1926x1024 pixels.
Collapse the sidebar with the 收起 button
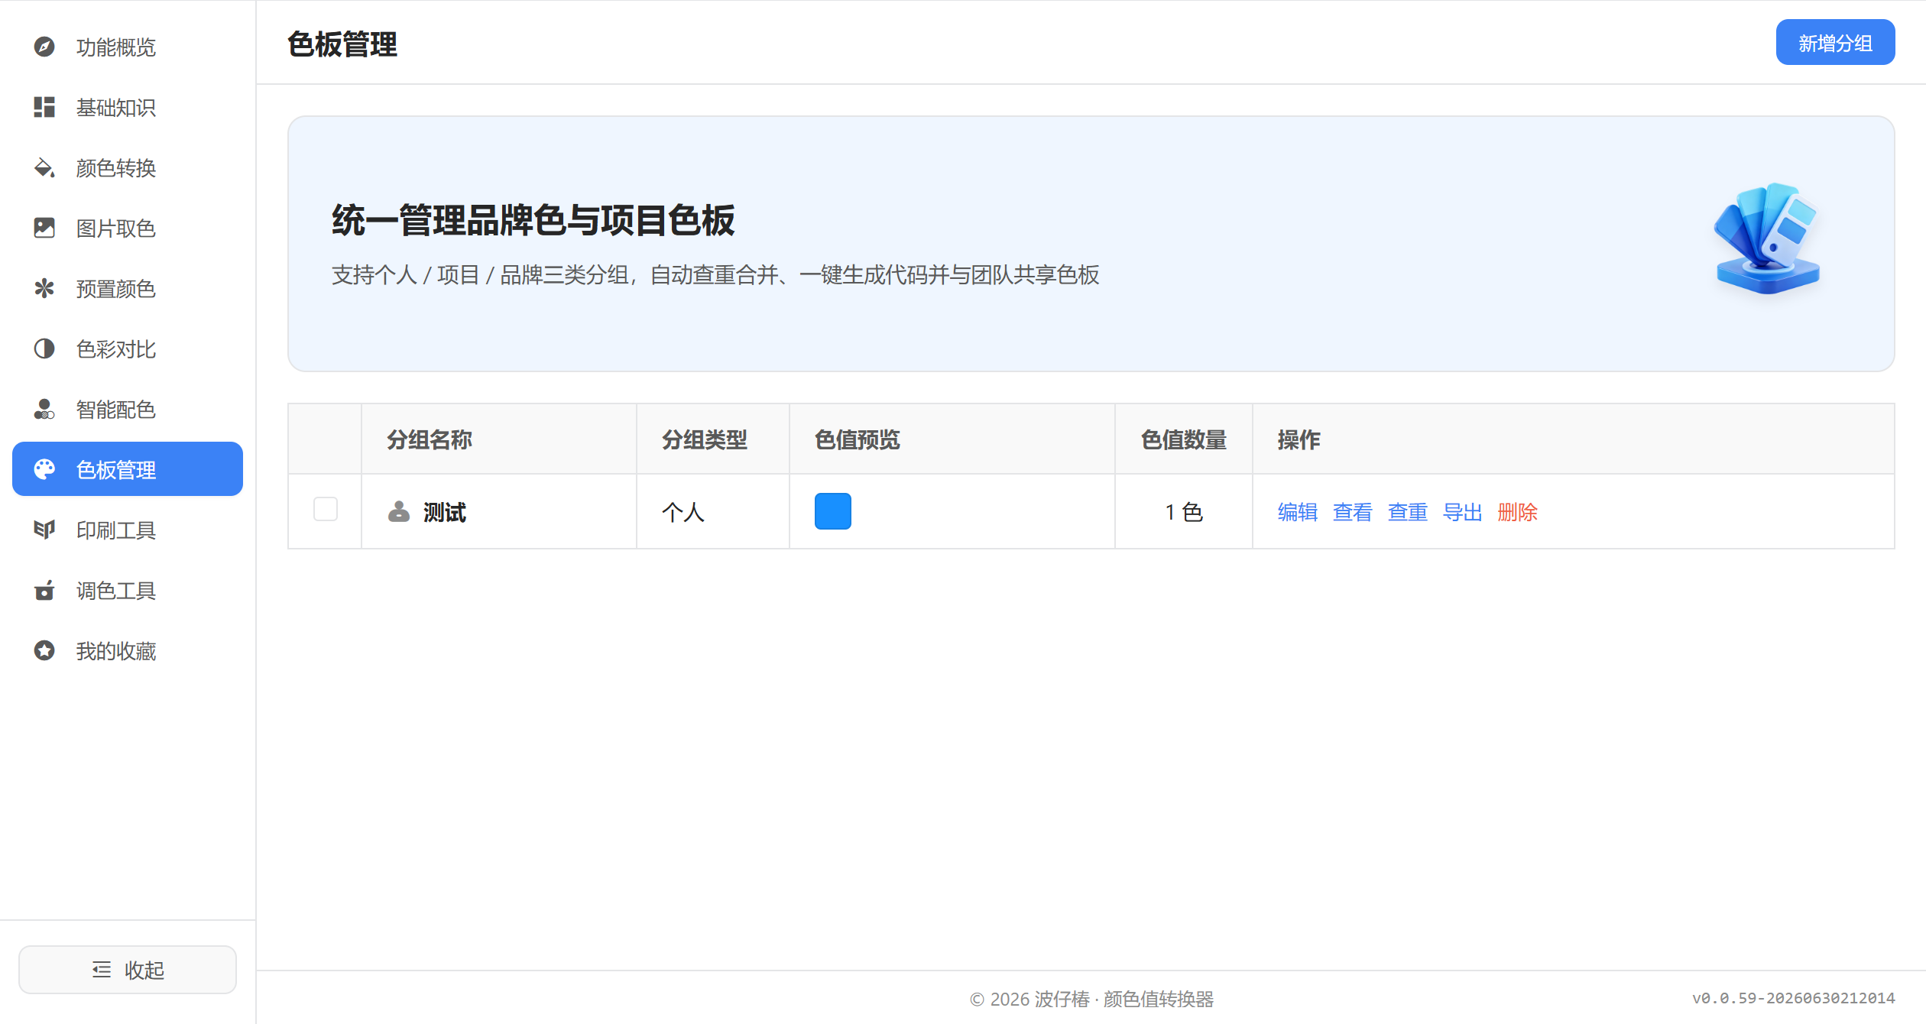(x=128, y=970)
